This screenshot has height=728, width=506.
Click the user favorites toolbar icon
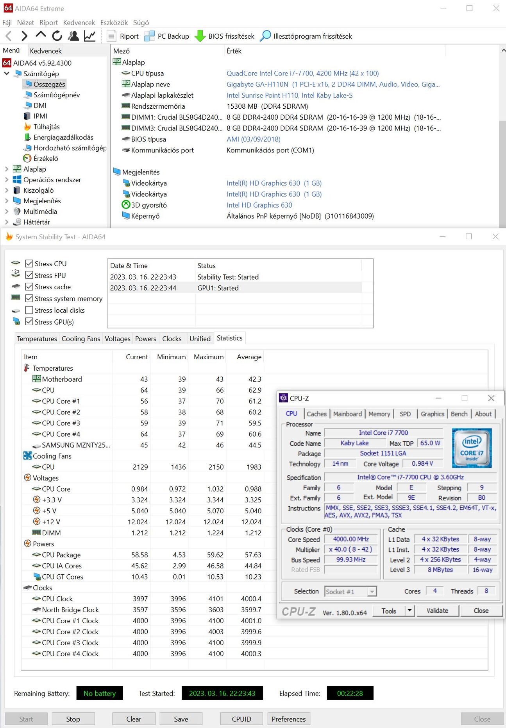(73, 36)
